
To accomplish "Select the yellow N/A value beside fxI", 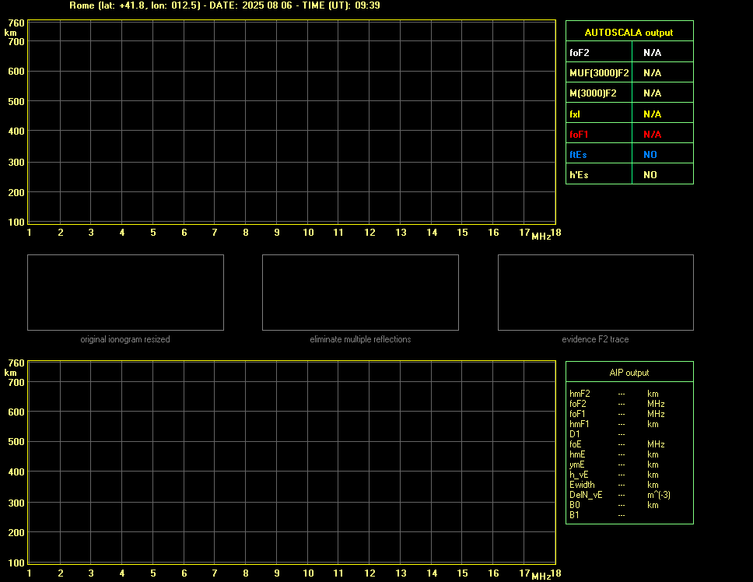I will (x=652, y=114).
